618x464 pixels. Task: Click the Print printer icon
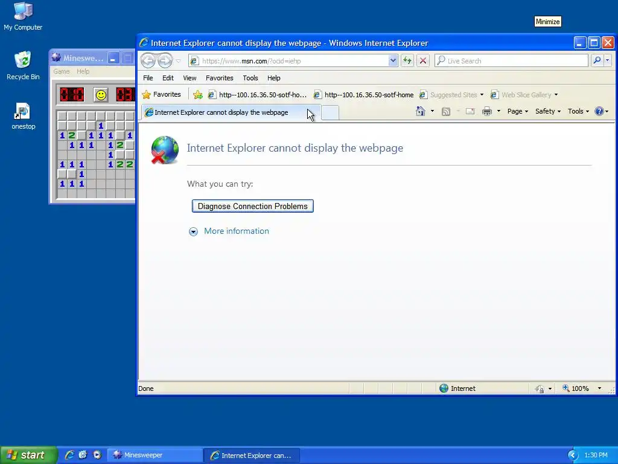tap(487, 111)
